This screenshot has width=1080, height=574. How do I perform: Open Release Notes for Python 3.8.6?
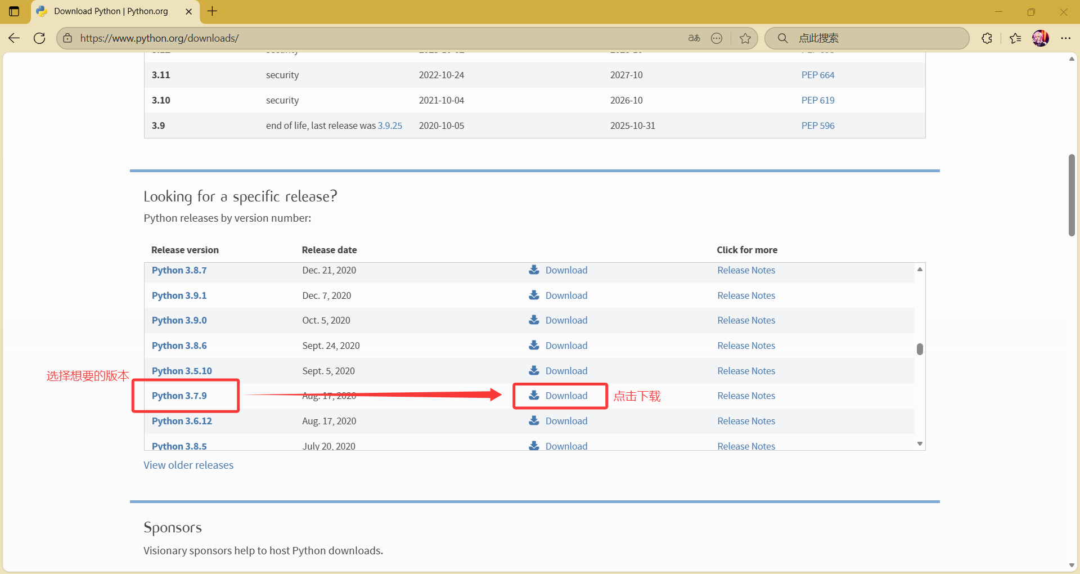(746, 346)
